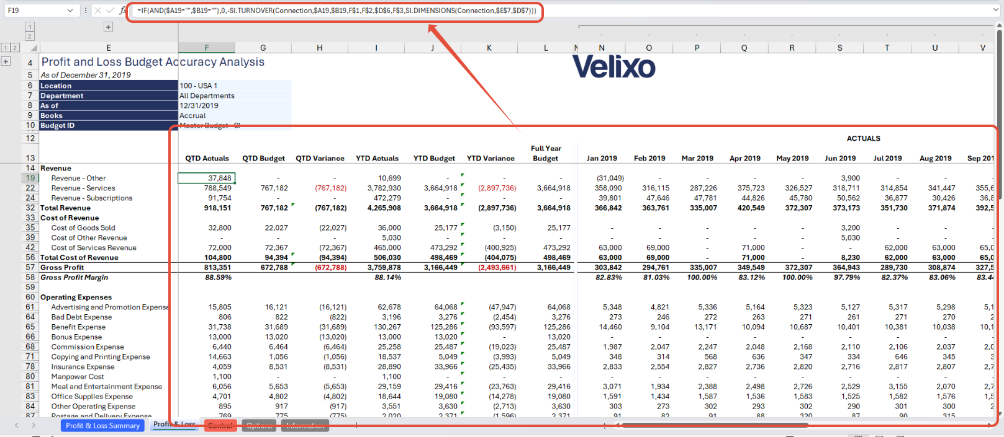Show column outline level 2
Screen dimensions: 1004x437
tap(30, 37)
